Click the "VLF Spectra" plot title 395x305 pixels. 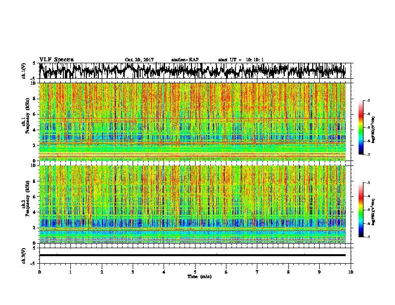(56, 60)
